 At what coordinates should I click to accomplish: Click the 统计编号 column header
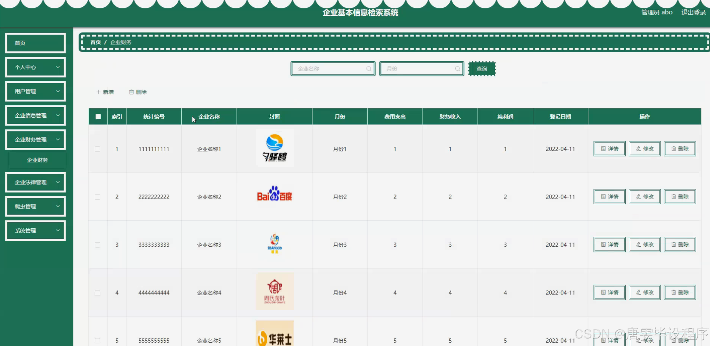click(154, 117)
